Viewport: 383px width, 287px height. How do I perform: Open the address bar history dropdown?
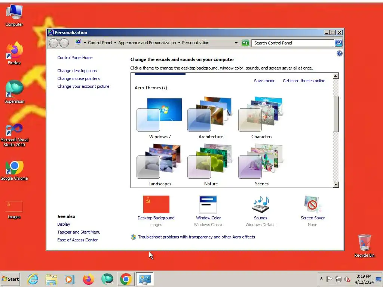pyautogui.click(x=236, y=43)
